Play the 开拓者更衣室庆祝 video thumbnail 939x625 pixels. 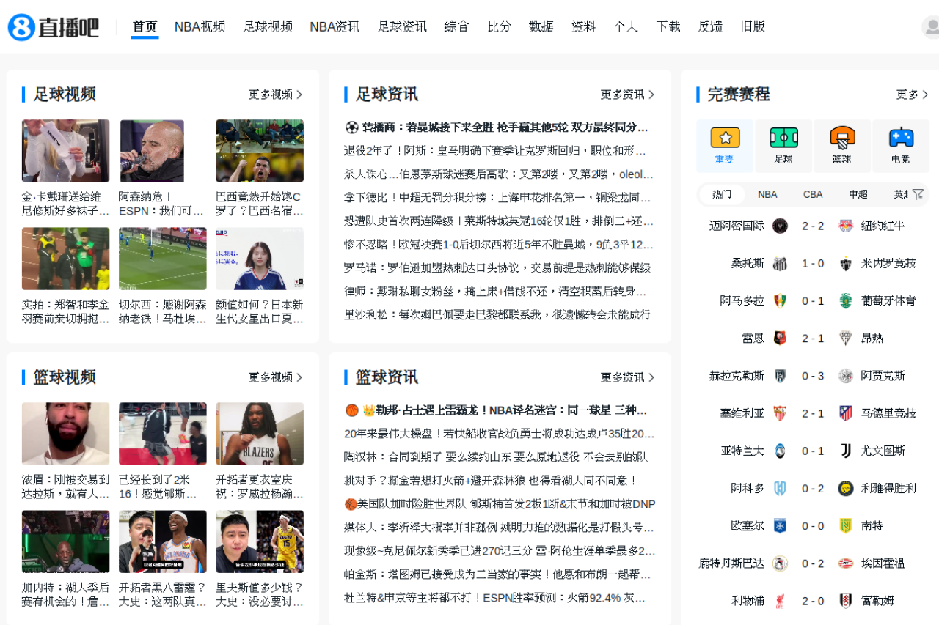click(260, 434)
